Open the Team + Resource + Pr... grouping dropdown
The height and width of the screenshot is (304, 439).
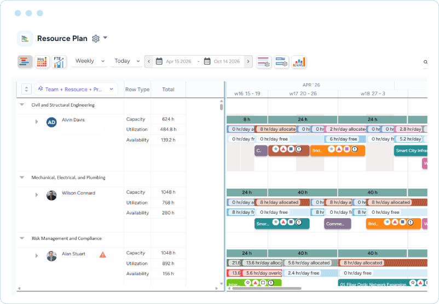[76, 89]
